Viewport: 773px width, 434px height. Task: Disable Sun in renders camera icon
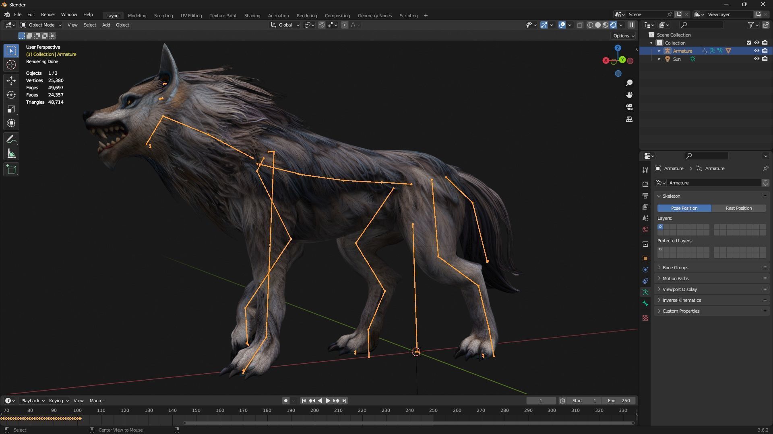[765, 59]
